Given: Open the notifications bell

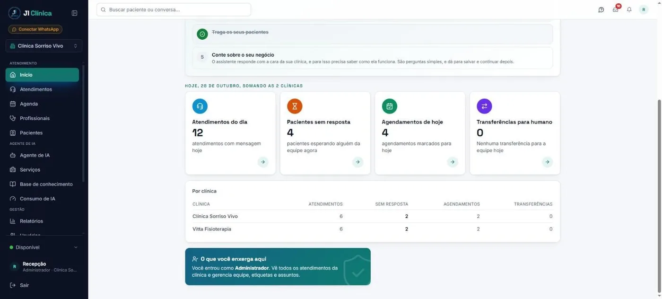Looking at the screenshot, I should tap(629, 9).
